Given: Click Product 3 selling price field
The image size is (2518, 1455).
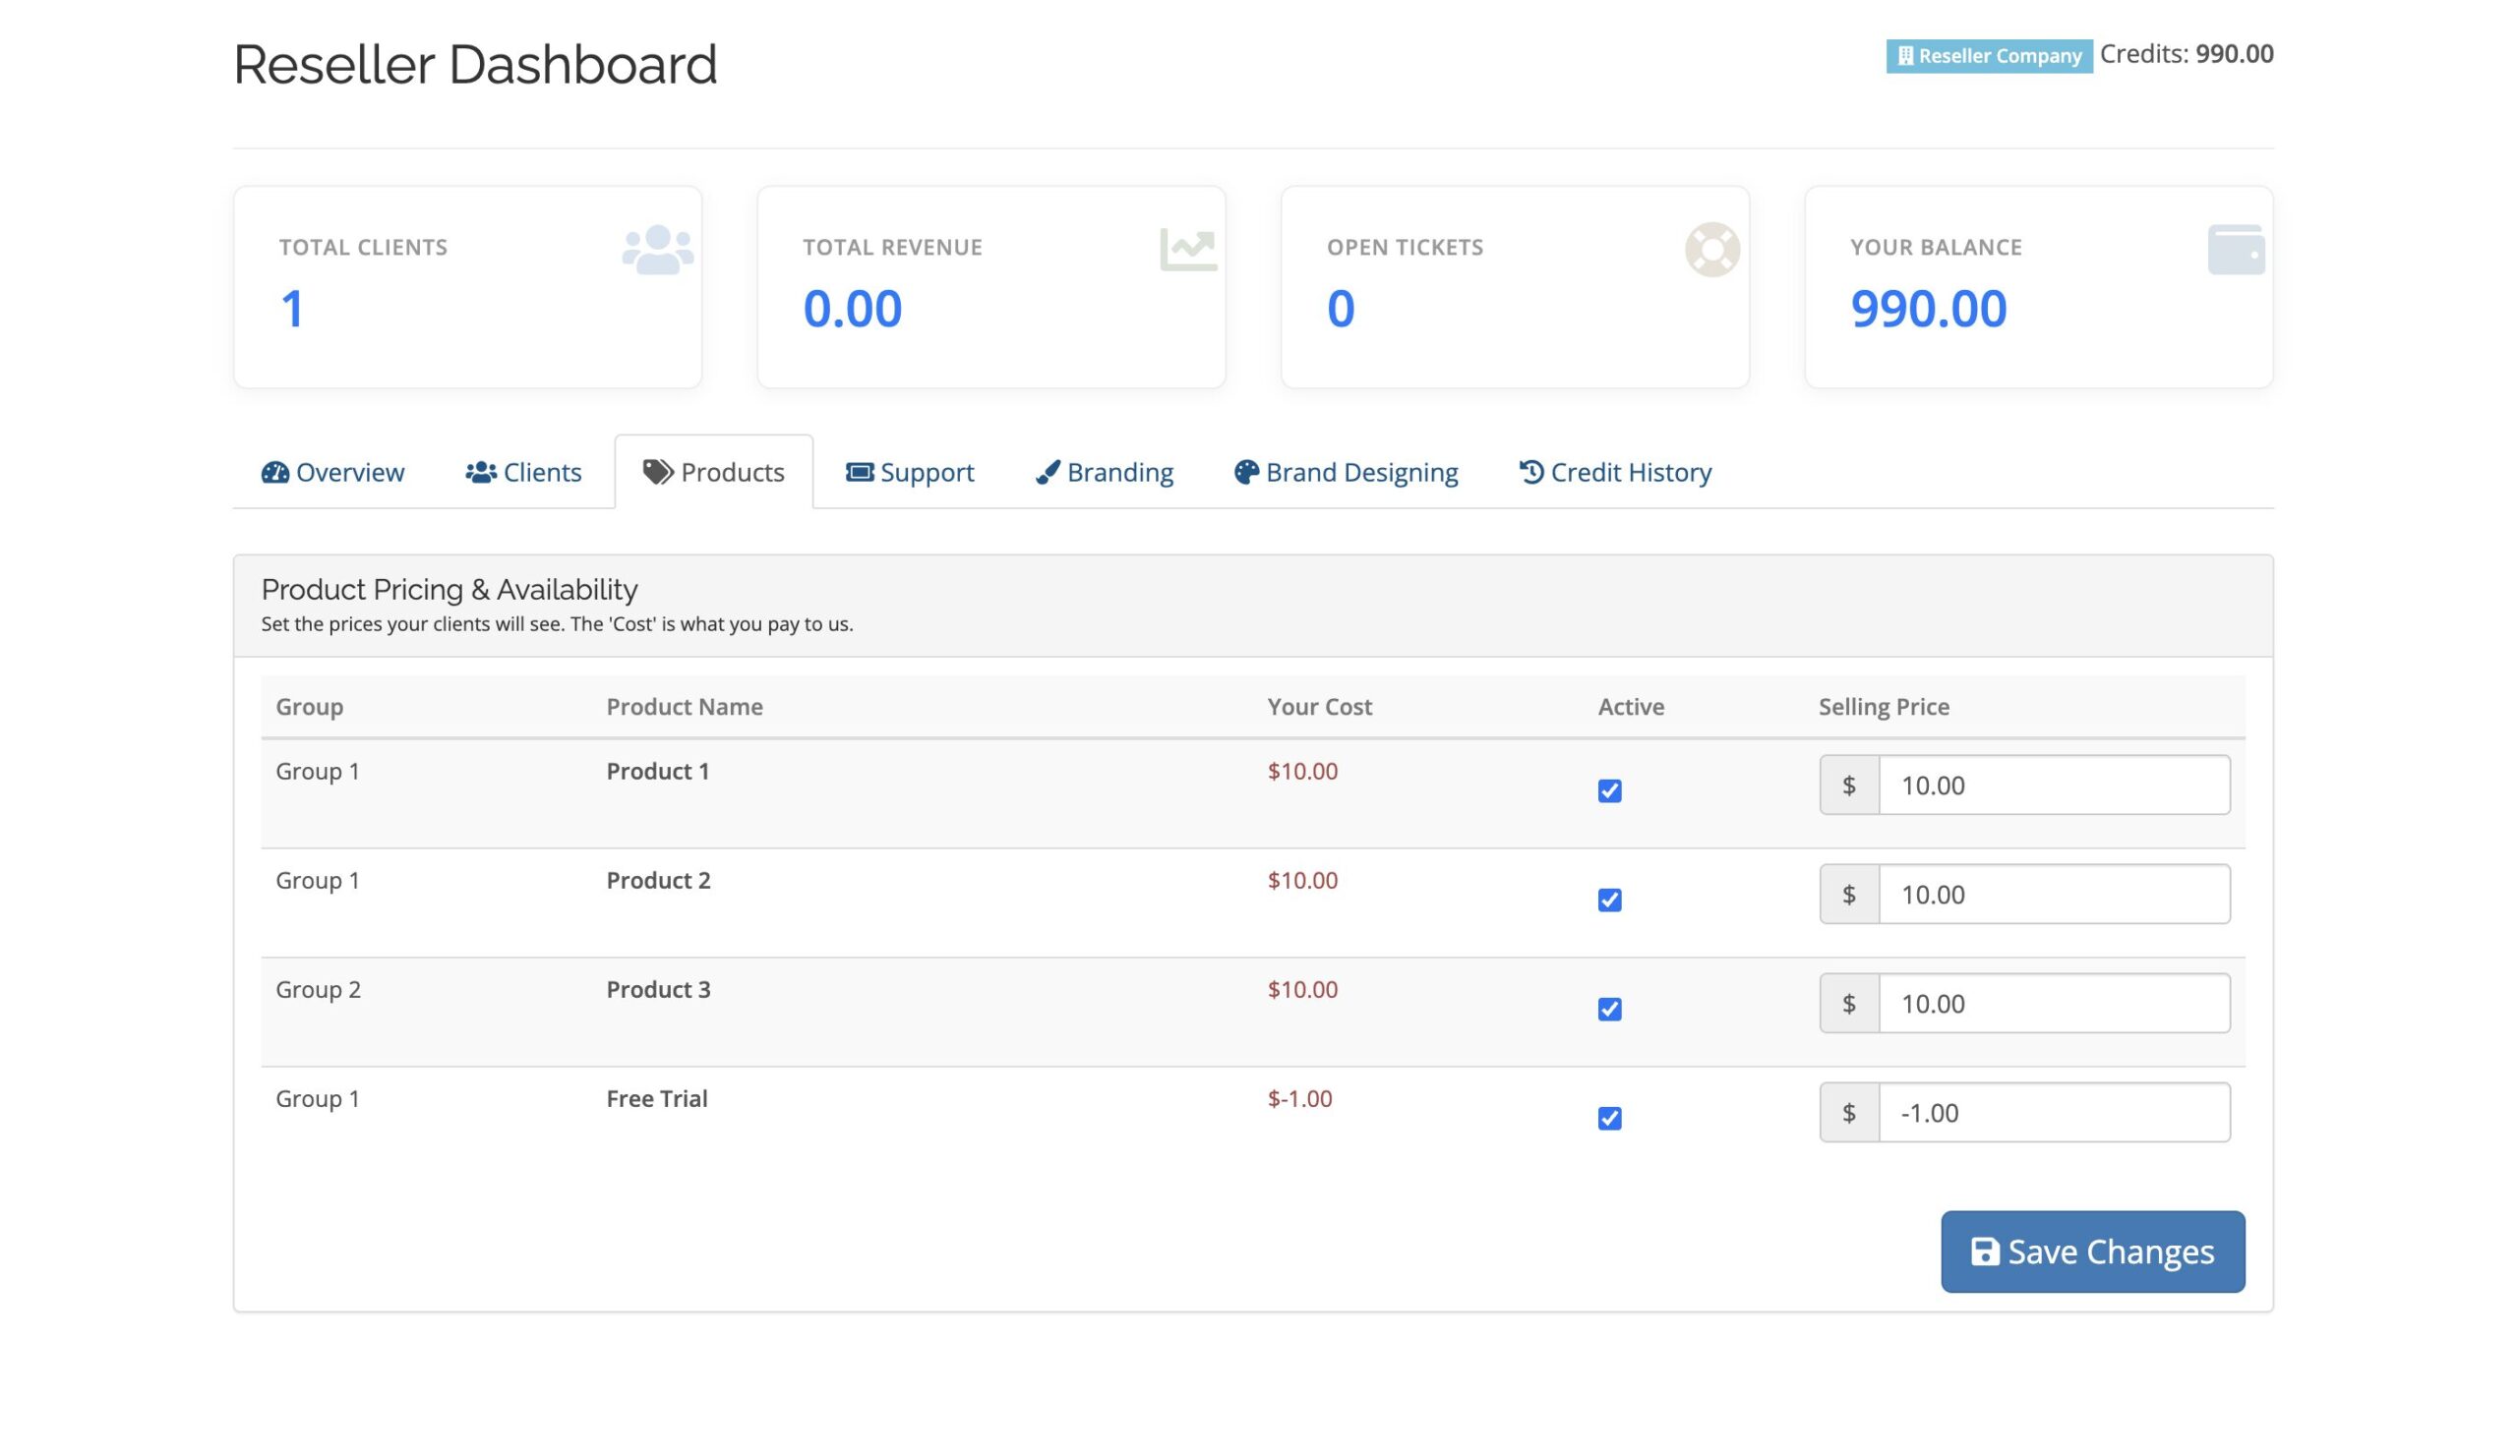Looking at the screenshot, I should point(2053,1004).
